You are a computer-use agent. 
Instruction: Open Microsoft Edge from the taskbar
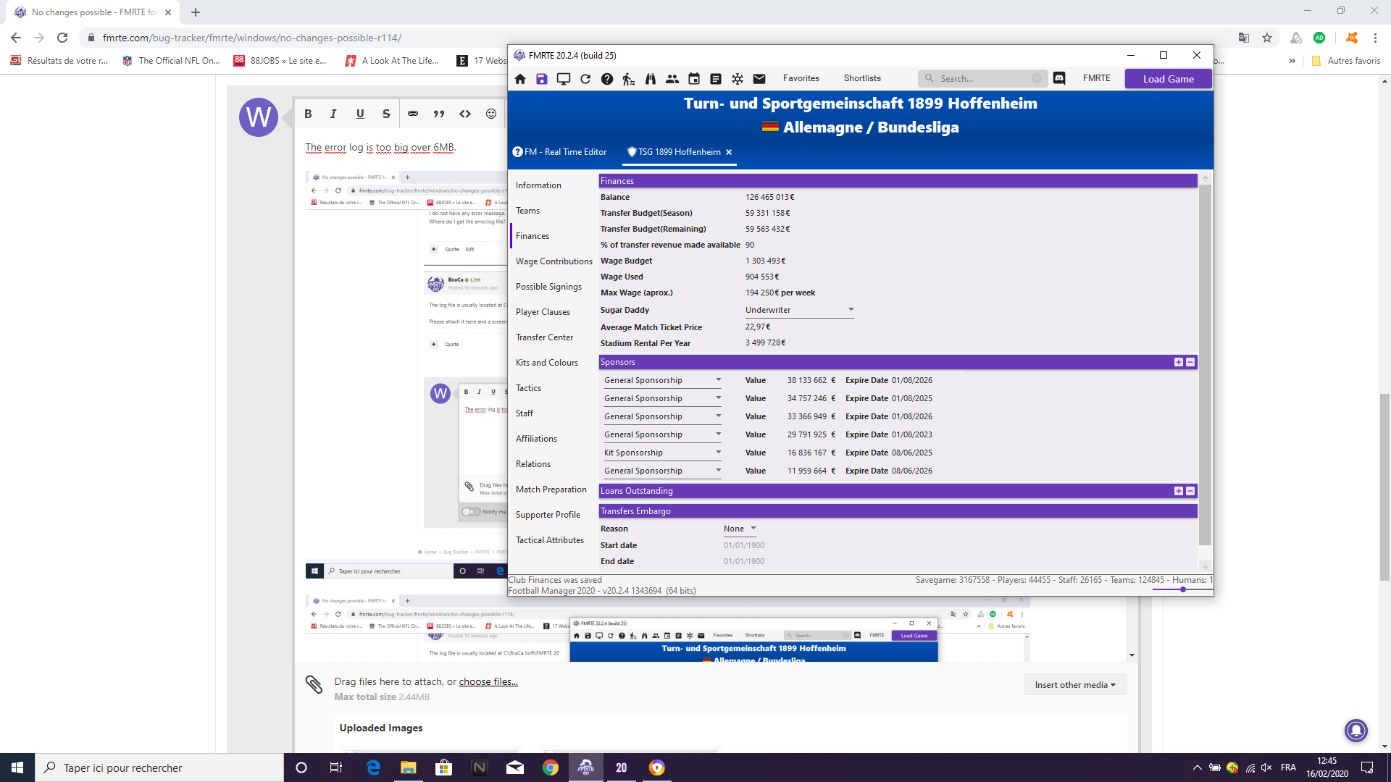tap(373, 768)
